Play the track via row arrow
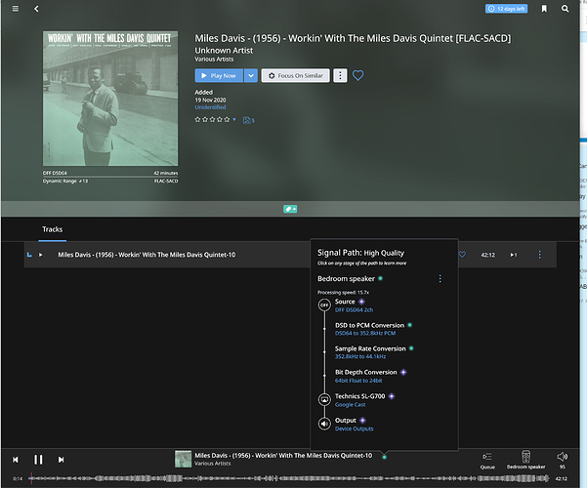587x488 pixels. click(40, 255)
